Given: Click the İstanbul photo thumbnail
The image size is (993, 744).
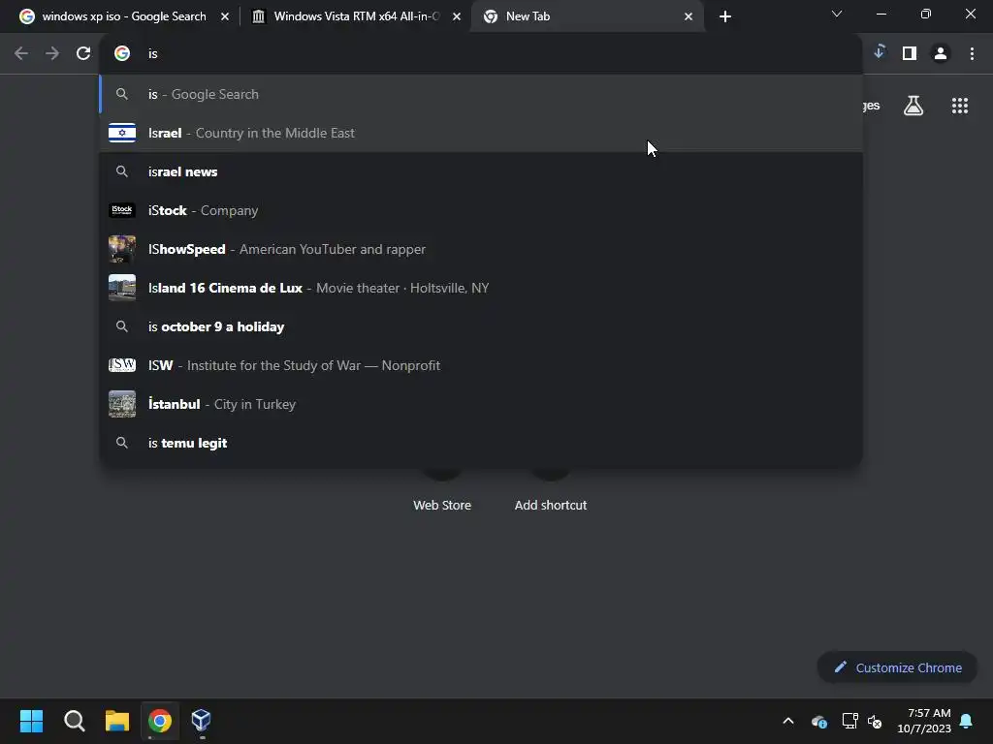Looking at the screenshot, I should point(122,404).
